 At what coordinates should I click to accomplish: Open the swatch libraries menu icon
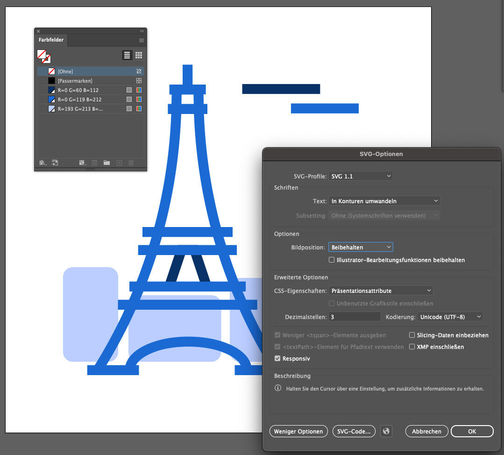click(x=43, y=163)
